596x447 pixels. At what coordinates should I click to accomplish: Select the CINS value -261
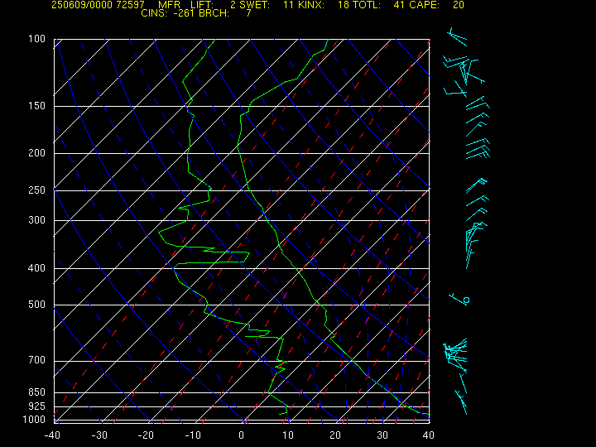coord(183,13)
